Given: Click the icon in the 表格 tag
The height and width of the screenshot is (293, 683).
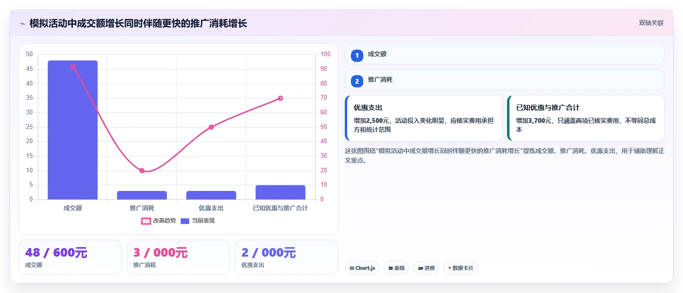Looking at the screenshot, I should coord(391,268).
